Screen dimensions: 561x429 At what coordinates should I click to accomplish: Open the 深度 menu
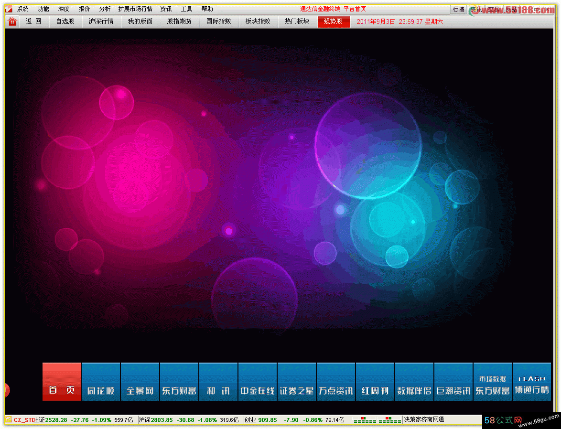coord(64,9)
